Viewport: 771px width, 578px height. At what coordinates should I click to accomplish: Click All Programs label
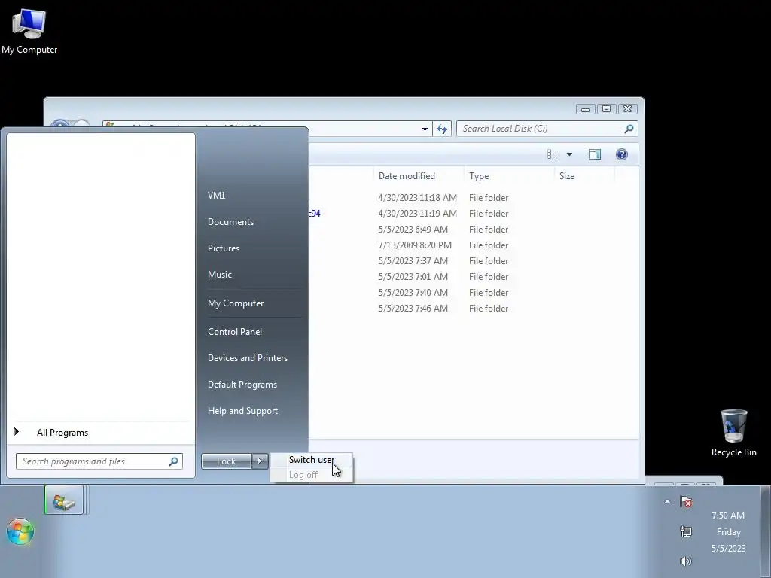point(62,433)
